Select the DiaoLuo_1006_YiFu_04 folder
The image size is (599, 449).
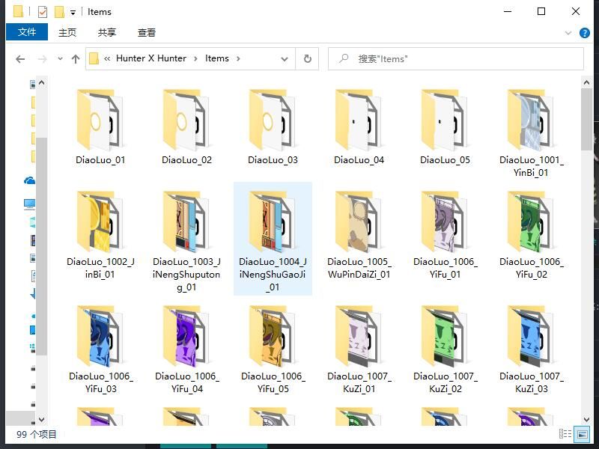(186, 349)
